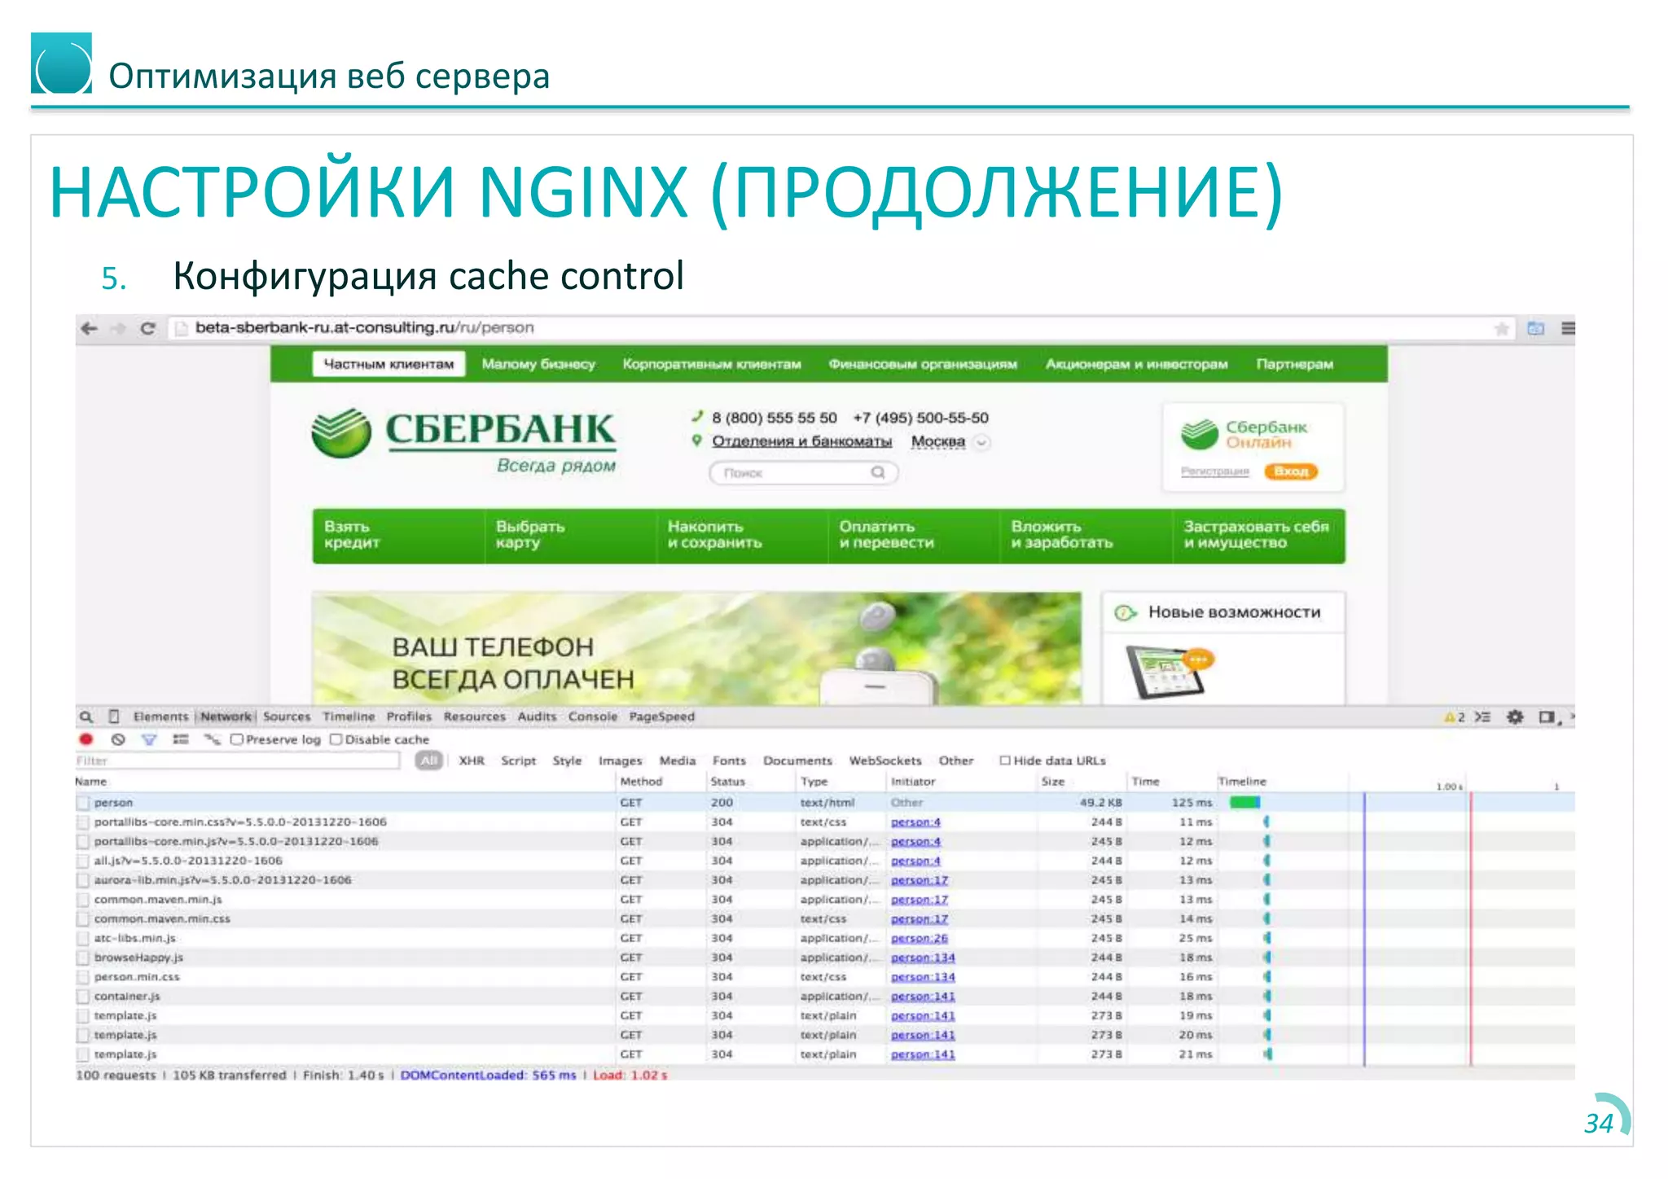Click the tablet image under Новые возможности

point(1170,673)
